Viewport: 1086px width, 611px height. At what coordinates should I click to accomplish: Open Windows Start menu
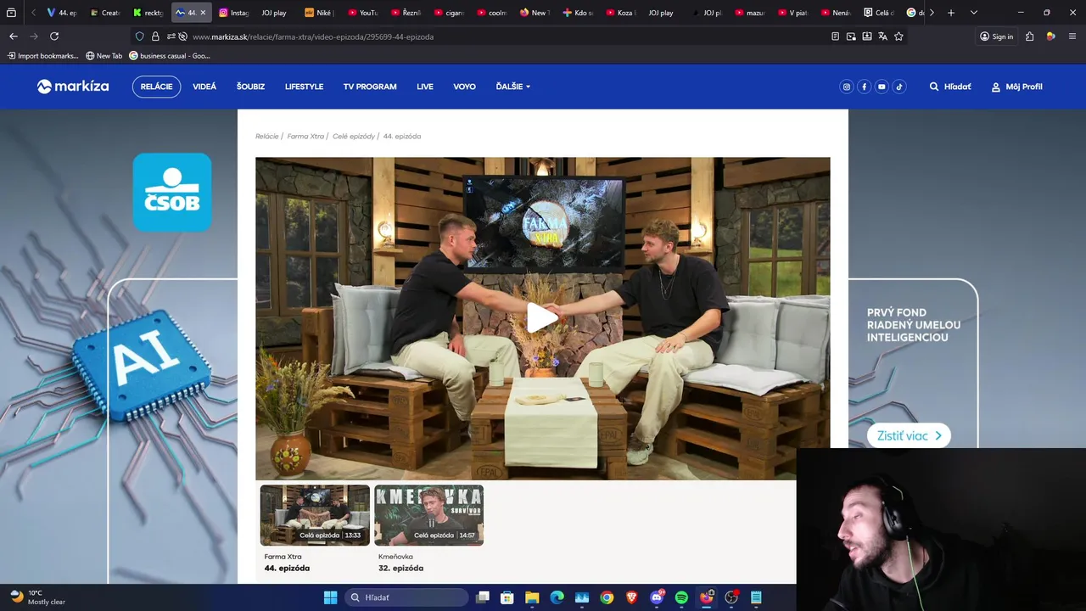[x=330, y=597]
